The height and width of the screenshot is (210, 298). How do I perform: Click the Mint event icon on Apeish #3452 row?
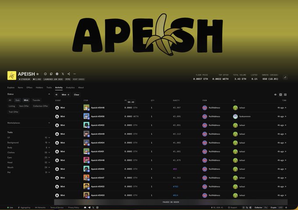coord(57,125)
